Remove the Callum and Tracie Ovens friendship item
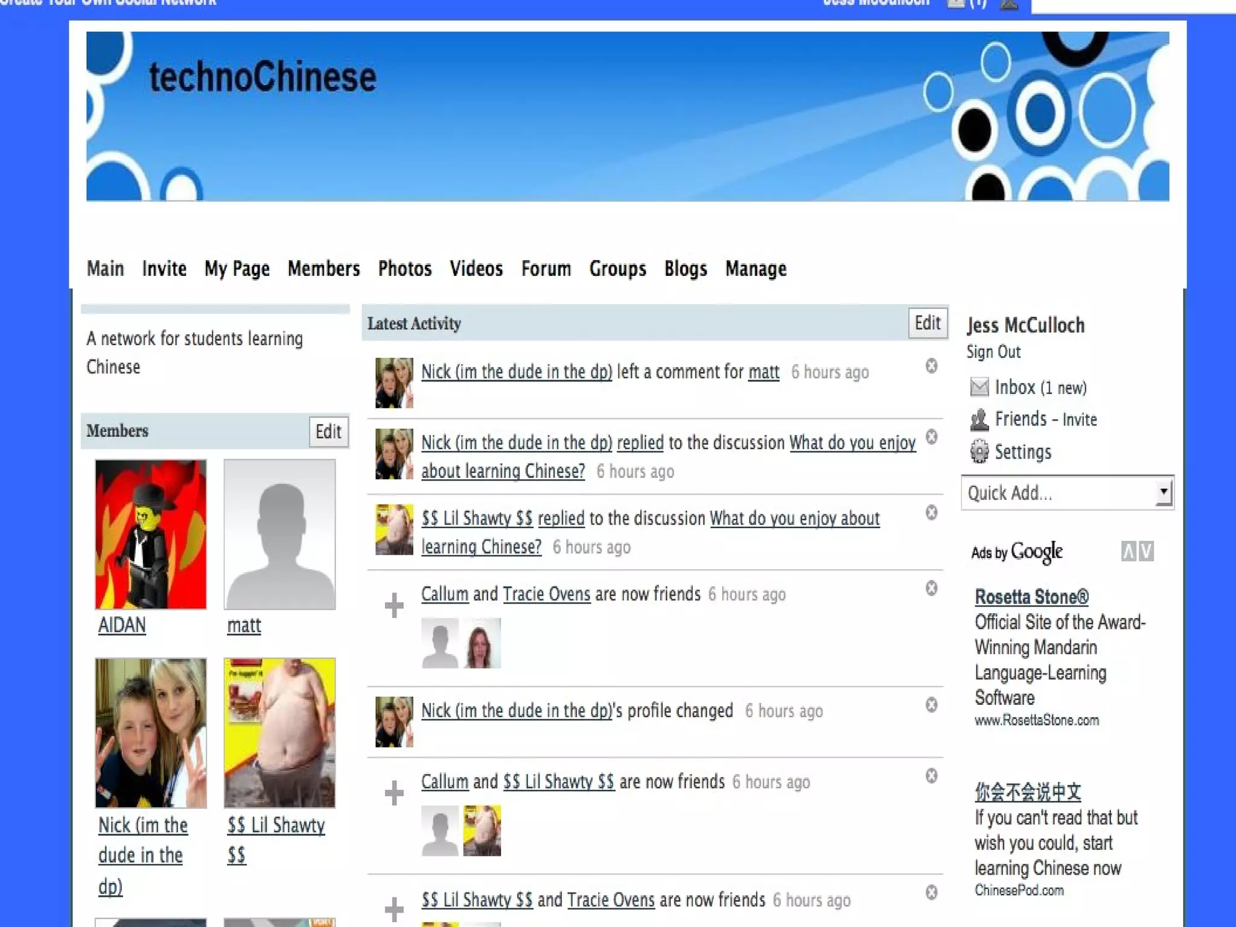1236x927 pixels. pos(931,588)
